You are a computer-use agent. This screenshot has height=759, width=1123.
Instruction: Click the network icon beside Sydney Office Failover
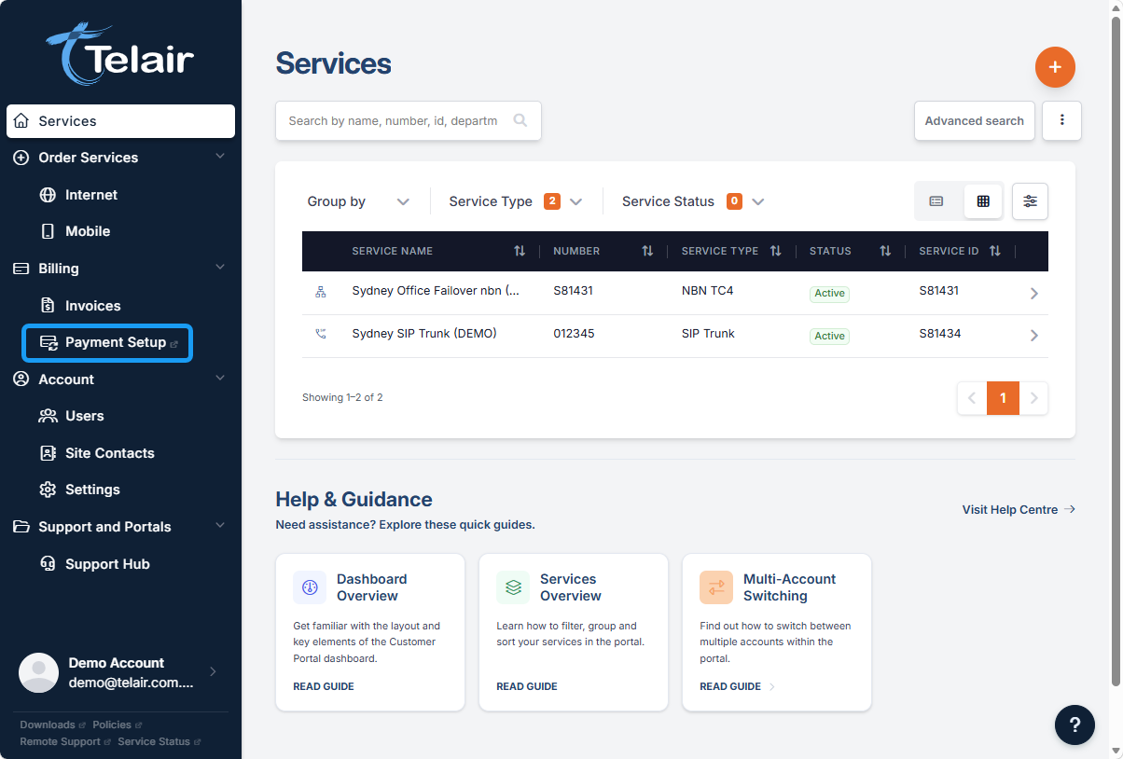[321, 292]
